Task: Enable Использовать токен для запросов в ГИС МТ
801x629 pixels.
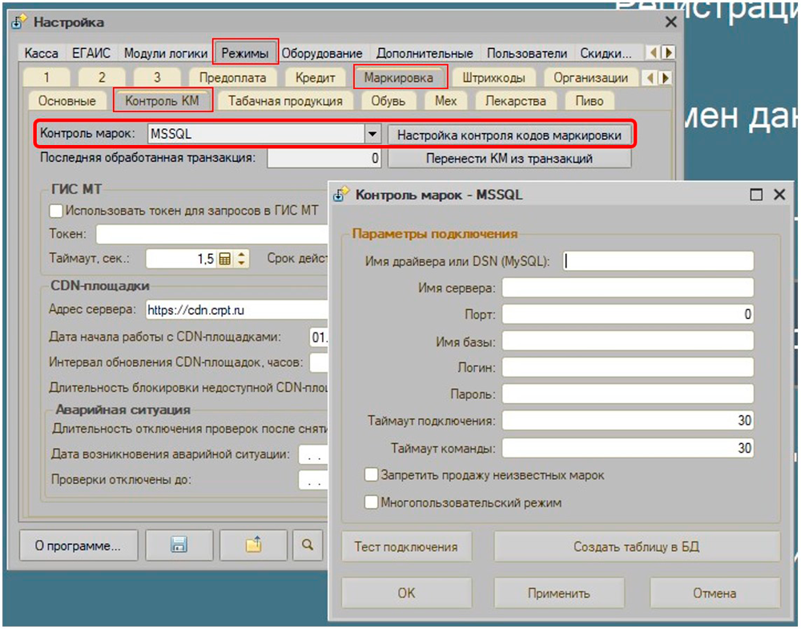Action: (x=56, y=211)
